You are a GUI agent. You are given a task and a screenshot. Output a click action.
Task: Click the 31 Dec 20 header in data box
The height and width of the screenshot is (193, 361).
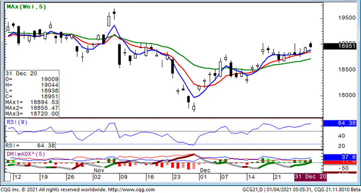[x=21, y=74]
